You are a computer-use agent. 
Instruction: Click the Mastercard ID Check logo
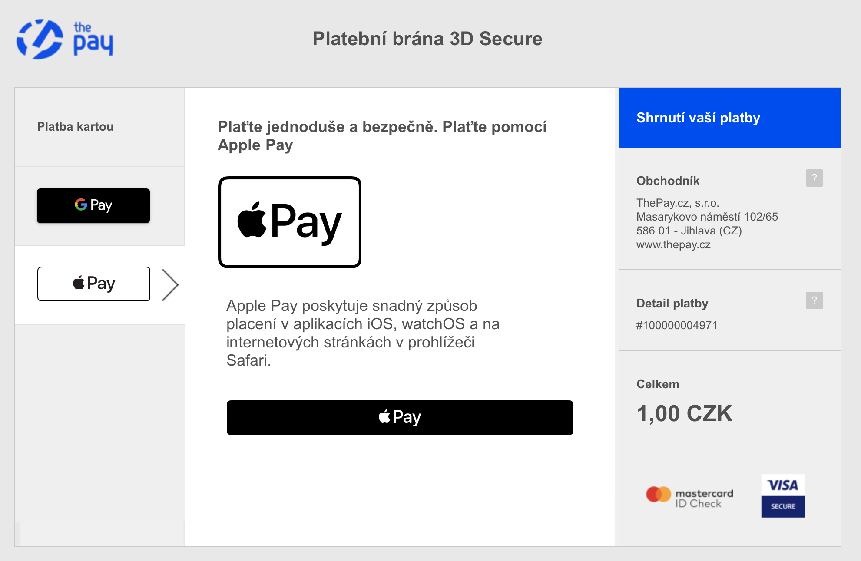coord(689,498)
